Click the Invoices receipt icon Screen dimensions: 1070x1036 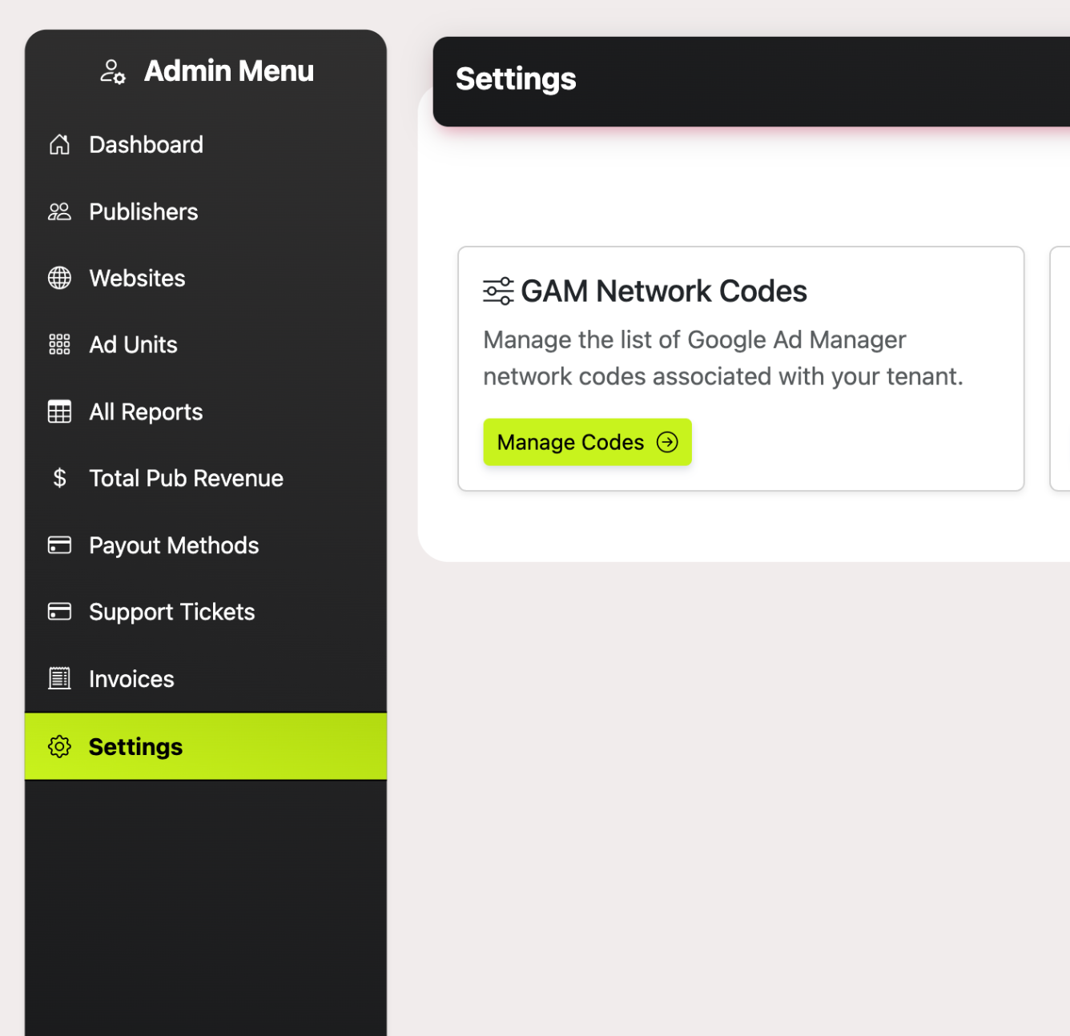(59, 679)
